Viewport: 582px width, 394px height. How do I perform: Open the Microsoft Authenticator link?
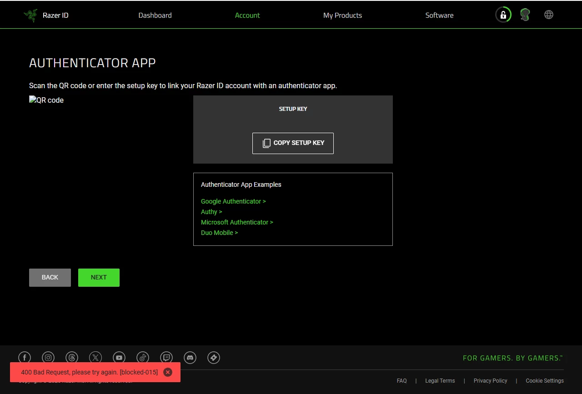[237, 222]
